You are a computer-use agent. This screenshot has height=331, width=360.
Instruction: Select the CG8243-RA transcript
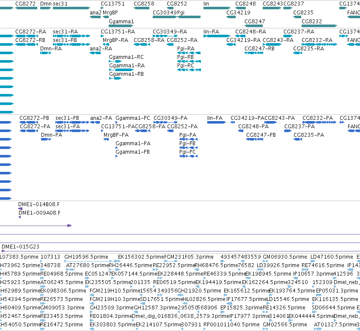272,44
